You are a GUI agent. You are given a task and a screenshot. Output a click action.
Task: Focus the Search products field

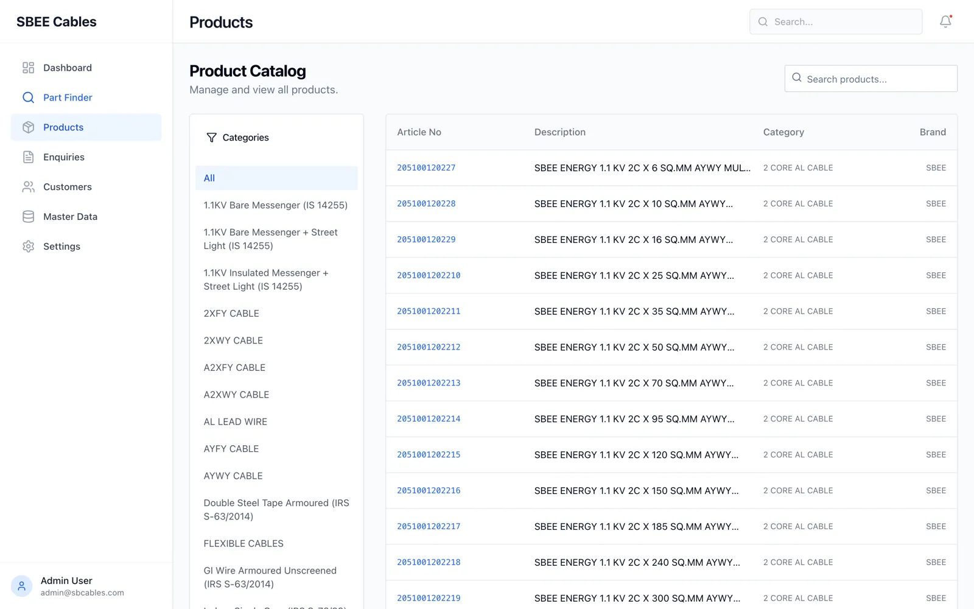click(x=871, y=79)
